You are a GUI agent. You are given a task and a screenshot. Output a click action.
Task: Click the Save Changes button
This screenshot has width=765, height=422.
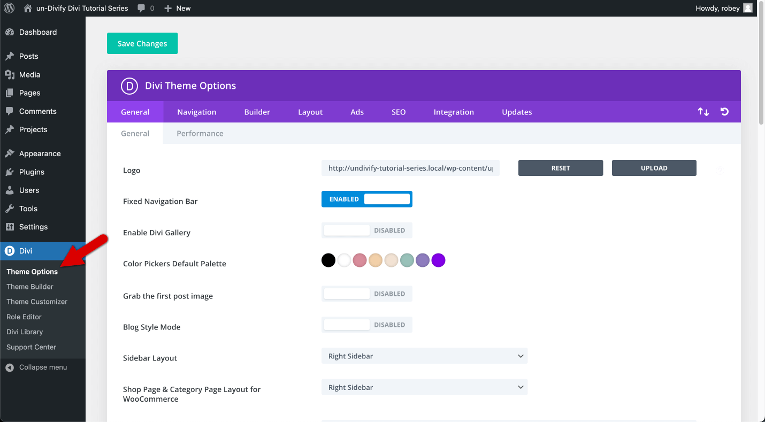pyautogui.click(x=142, y=43)
